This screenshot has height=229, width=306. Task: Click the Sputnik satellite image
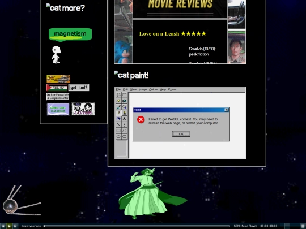[22, 201]
